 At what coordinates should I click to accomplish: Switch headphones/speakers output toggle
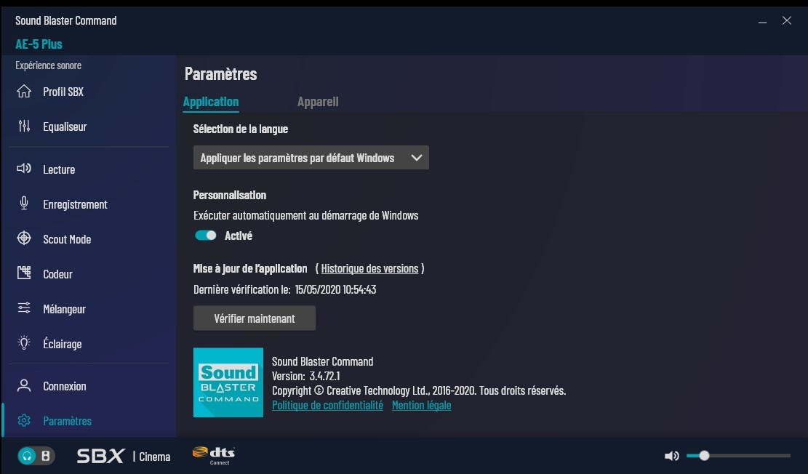pyautogui.click(x=36, y=456)
